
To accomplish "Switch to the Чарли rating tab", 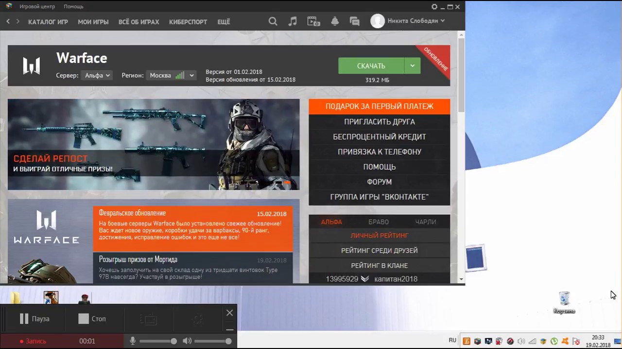I will (426, 222).
